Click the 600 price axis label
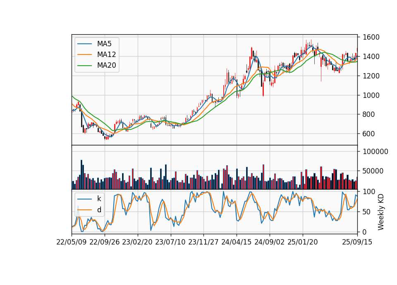Viewport: 397px width, 285px height. (x=369, y=134)
